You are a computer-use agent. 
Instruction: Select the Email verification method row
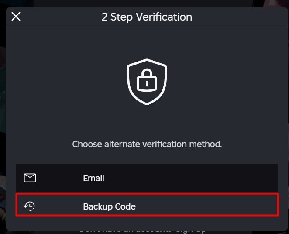pos(147,178)
